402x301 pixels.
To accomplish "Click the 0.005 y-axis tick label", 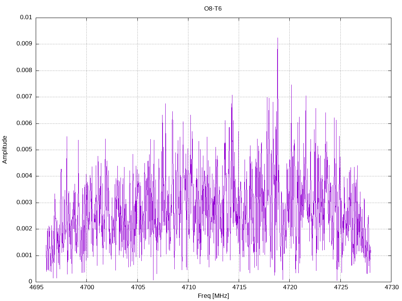I will 24,150.
